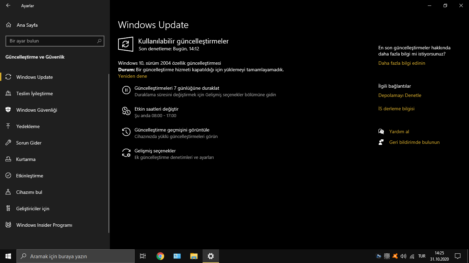Click the Gelişmiş seçenekler gear-sync icon
469x263 pixels.
[126, 153]
